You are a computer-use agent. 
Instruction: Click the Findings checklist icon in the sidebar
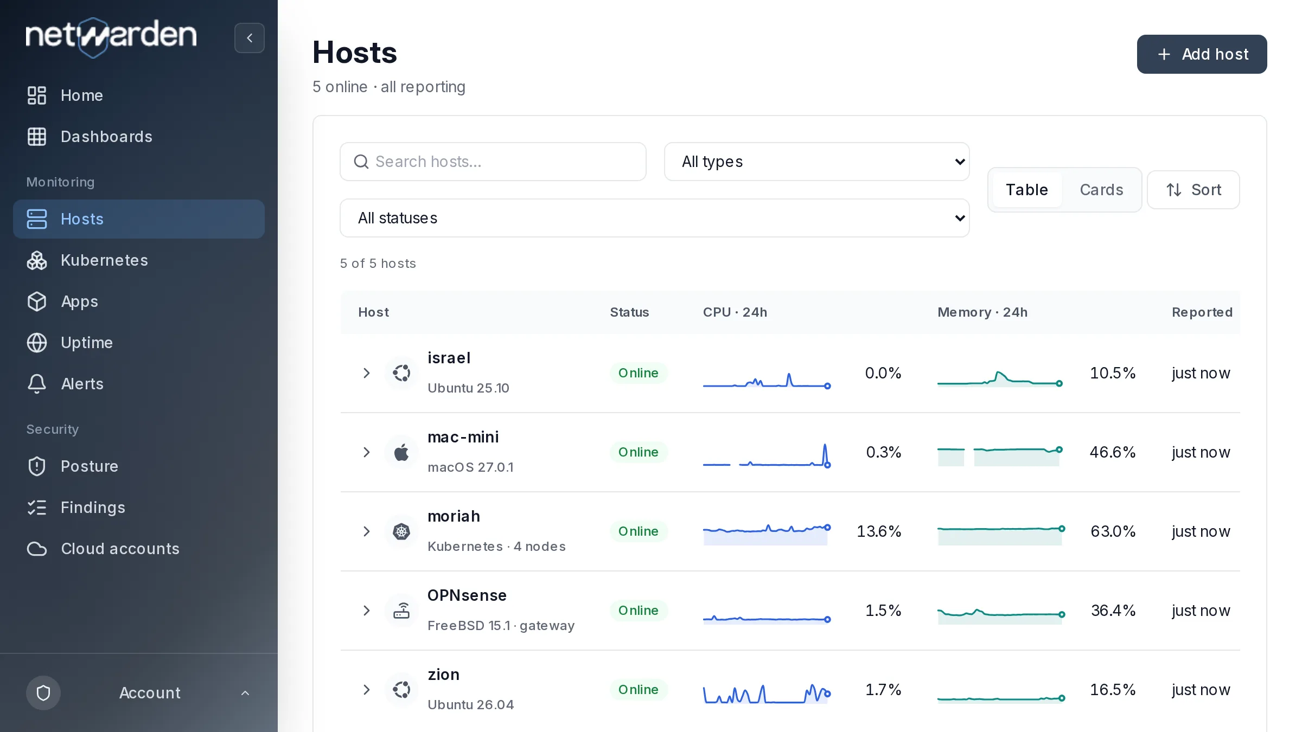(37, 508)
